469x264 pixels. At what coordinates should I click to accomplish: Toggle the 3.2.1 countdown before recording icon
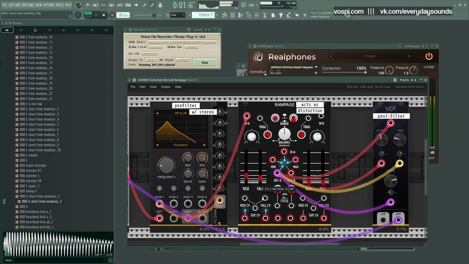click(104, 5)
